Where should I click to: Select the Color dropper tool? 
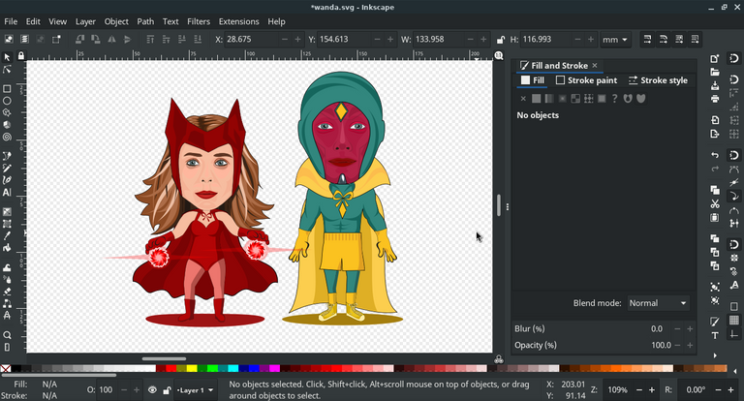[x=7, y=236]
